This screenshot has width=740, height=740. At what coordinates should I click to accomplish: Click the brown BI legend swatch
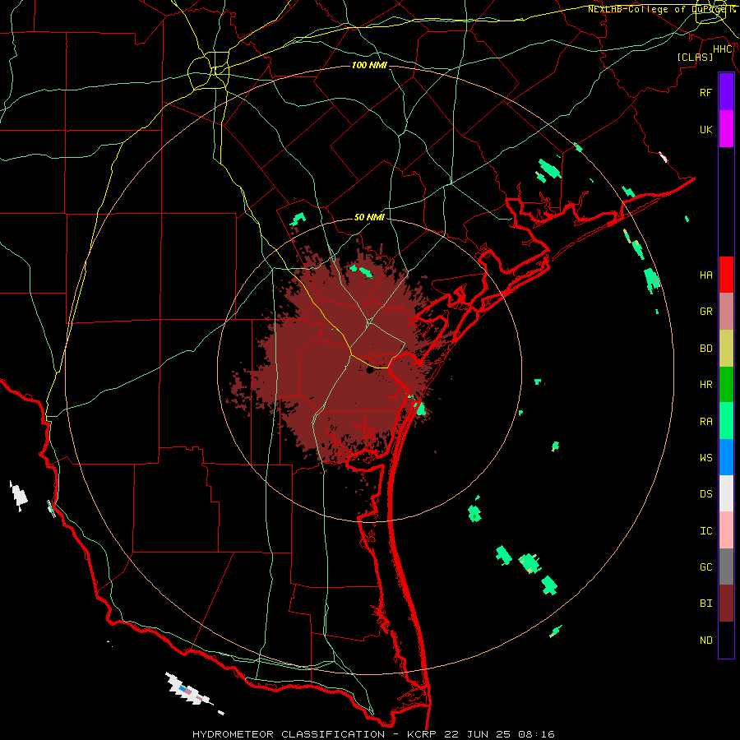pos(726,604)
